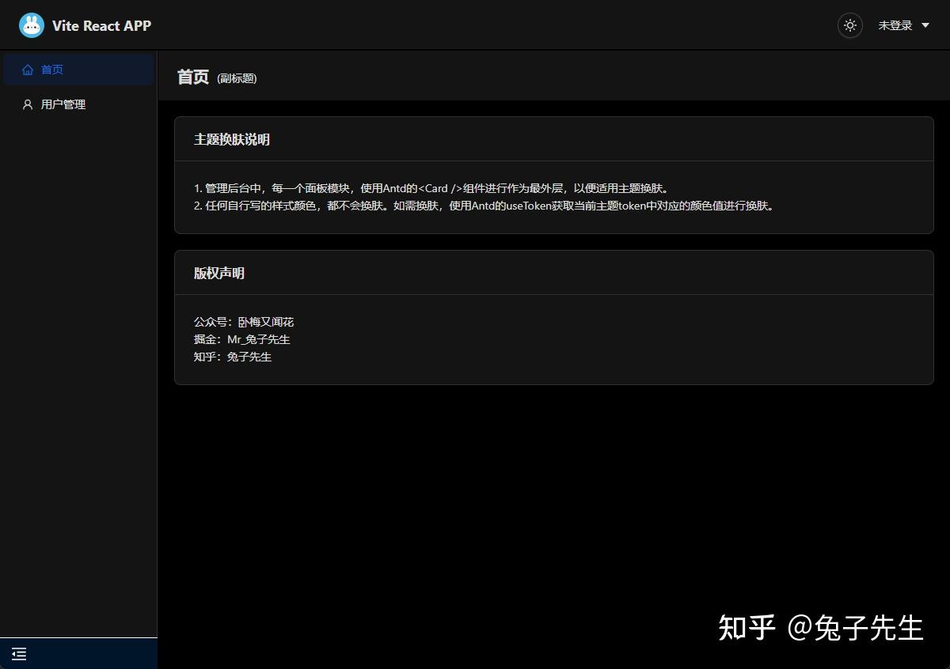This screenshot has height=669, width=950.
Task: Click the bunny app logo in the top bar
Action: [x=32, y=25]
